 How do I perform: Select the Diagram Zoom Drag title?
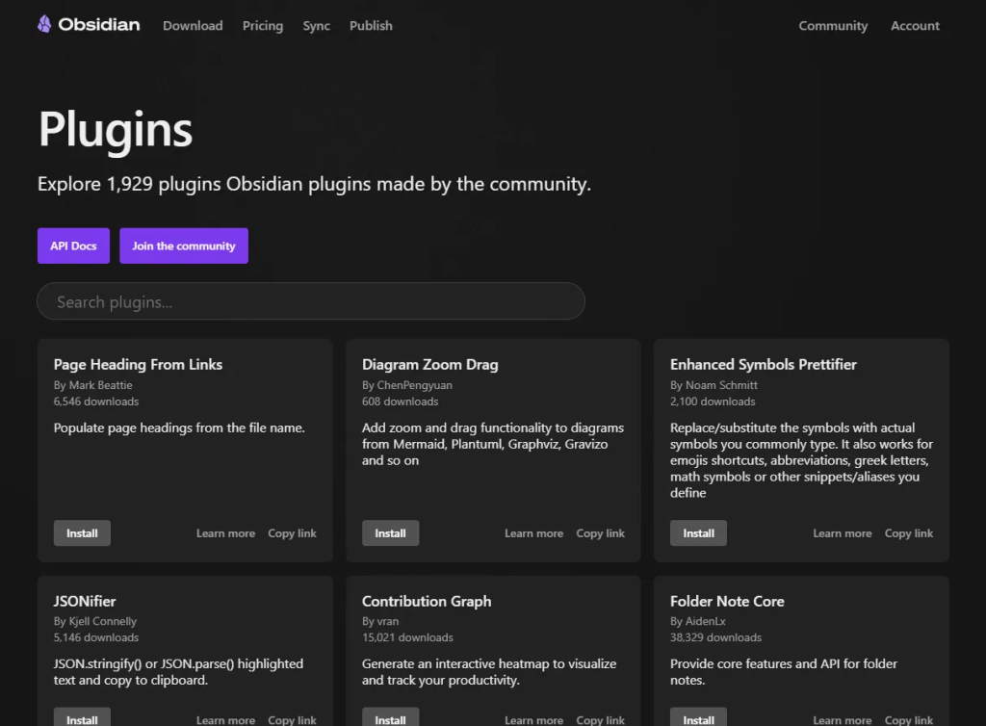(430, 365)
